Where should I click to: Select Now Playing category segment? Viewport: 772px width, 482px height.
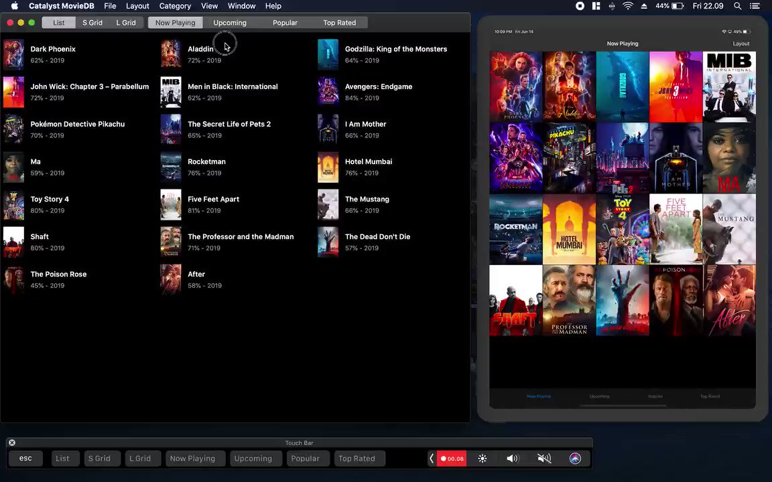(x=176, y=23)
